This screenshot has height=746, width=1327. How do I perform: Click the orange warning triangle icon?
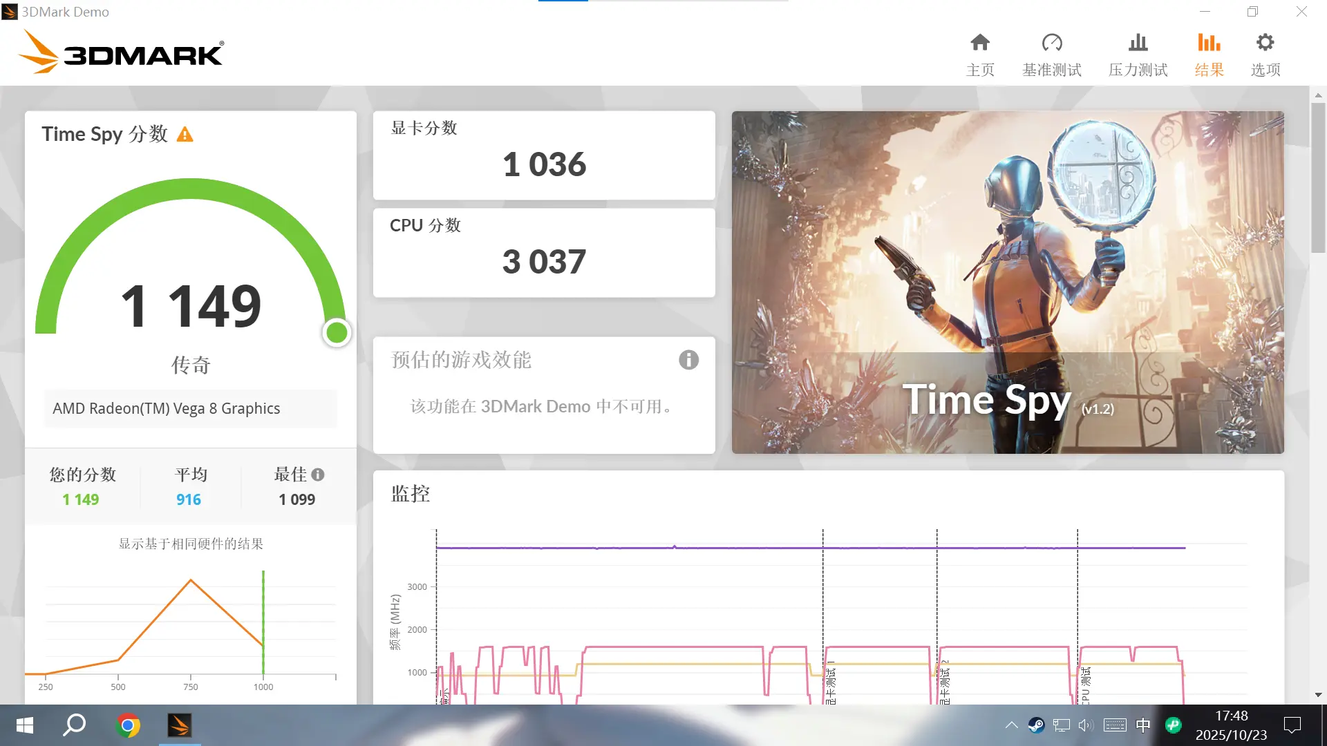pyautogui.click(x=185, y=135)
